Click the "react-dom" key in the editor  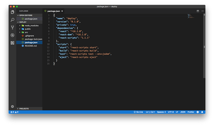[x=66, y=35]
